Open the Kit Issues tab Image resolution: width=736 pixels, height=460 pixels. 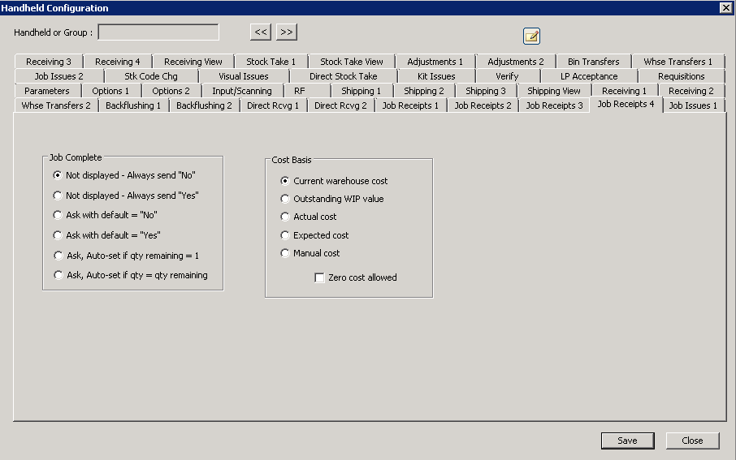pyautogui.click(x=436, y=76)
